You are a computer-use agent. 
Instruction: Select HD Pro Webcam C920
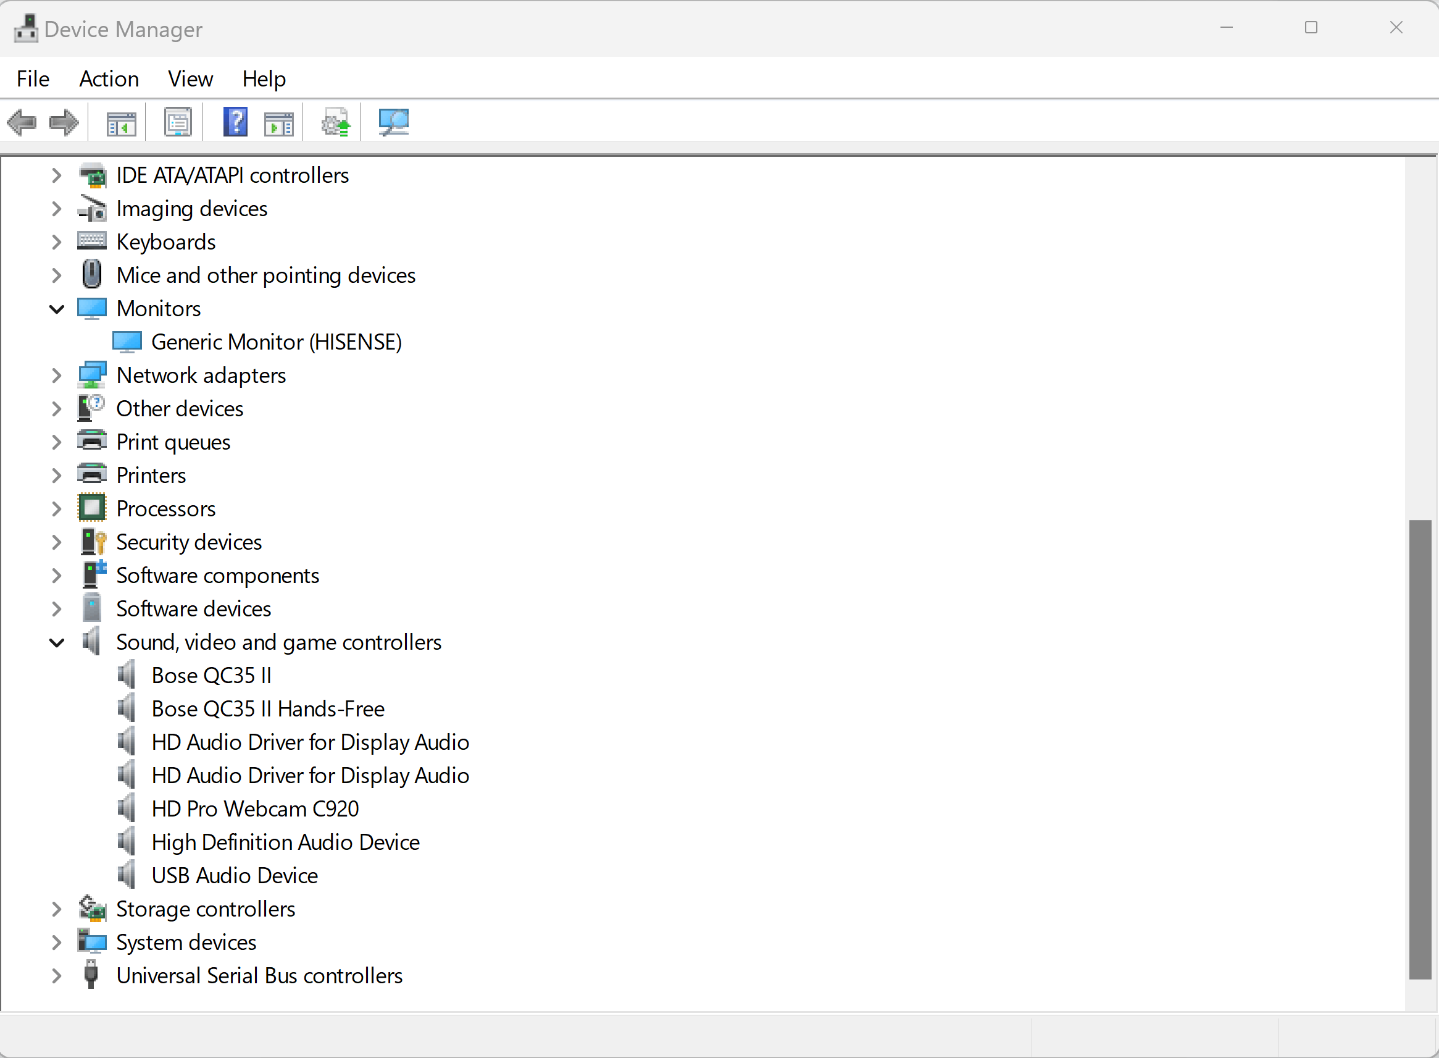(x=255, y=808)
